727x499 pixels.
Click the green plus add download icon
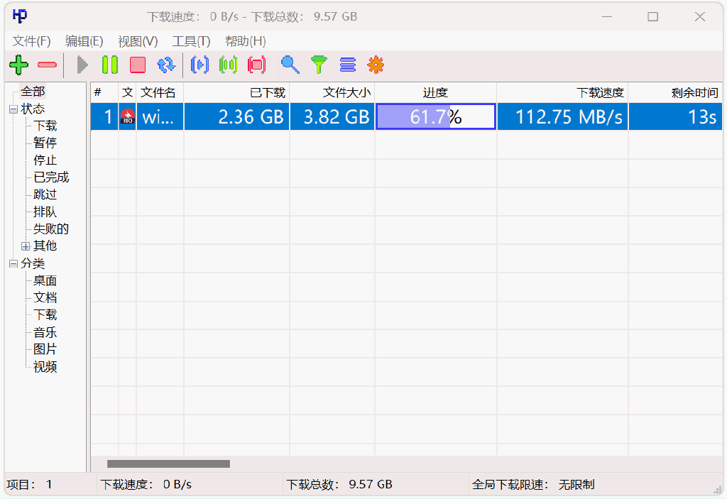tap(18, 65)
